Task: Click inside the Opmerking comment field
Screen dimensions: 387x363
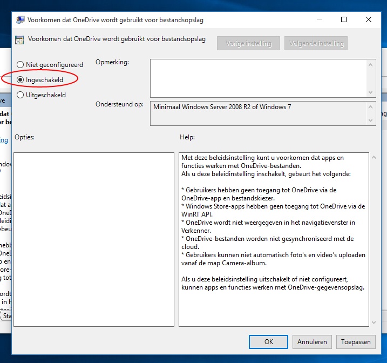Action: click(258, 78)
